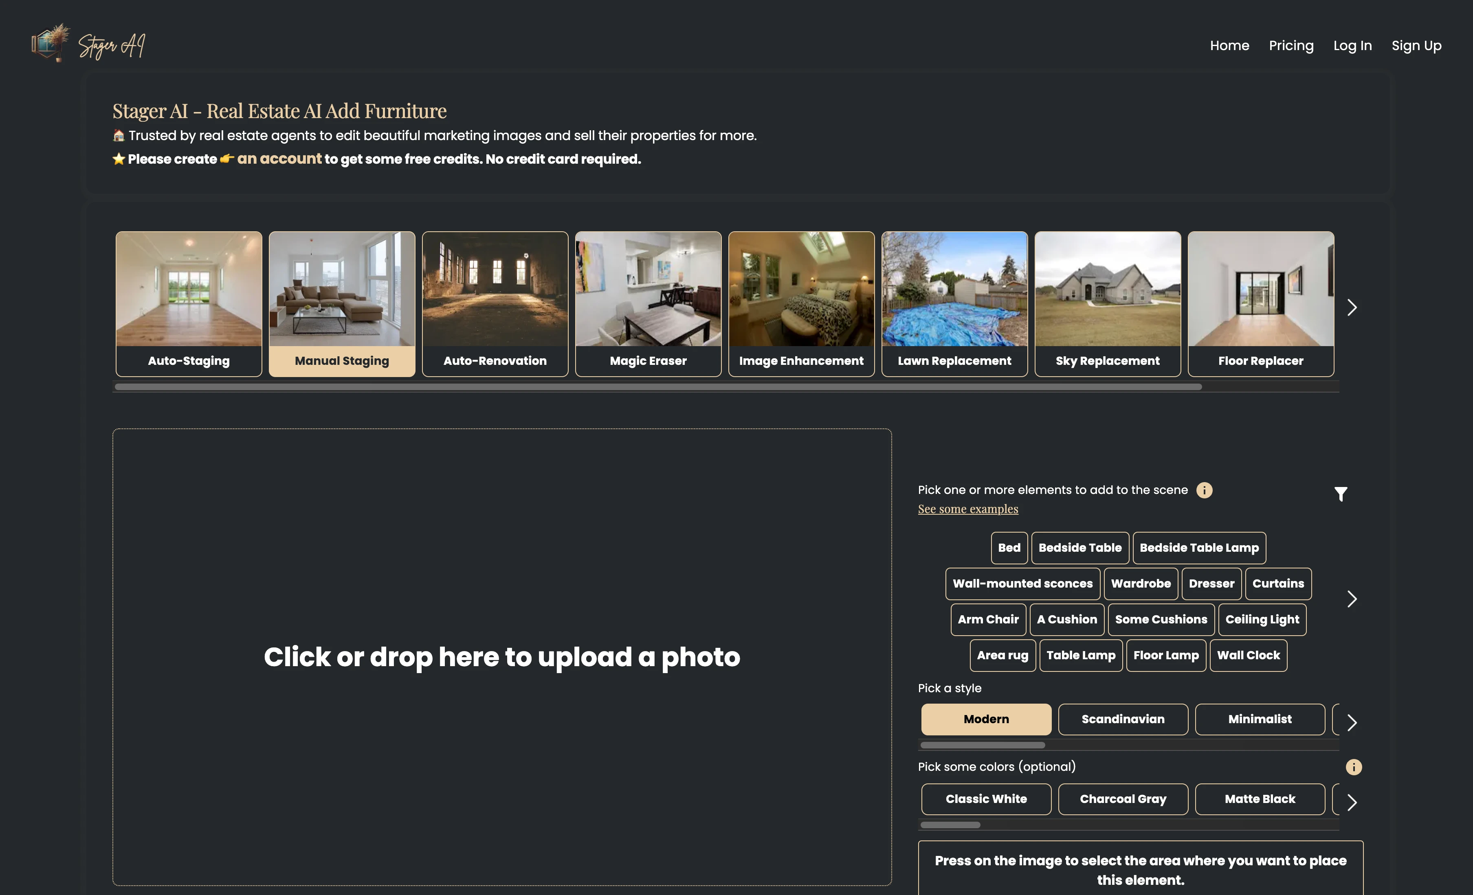The width and height of the screenshot is (1473, 895).
Task: Choose the Sky Replacement tool card
Action: (x=1107, y=303)
